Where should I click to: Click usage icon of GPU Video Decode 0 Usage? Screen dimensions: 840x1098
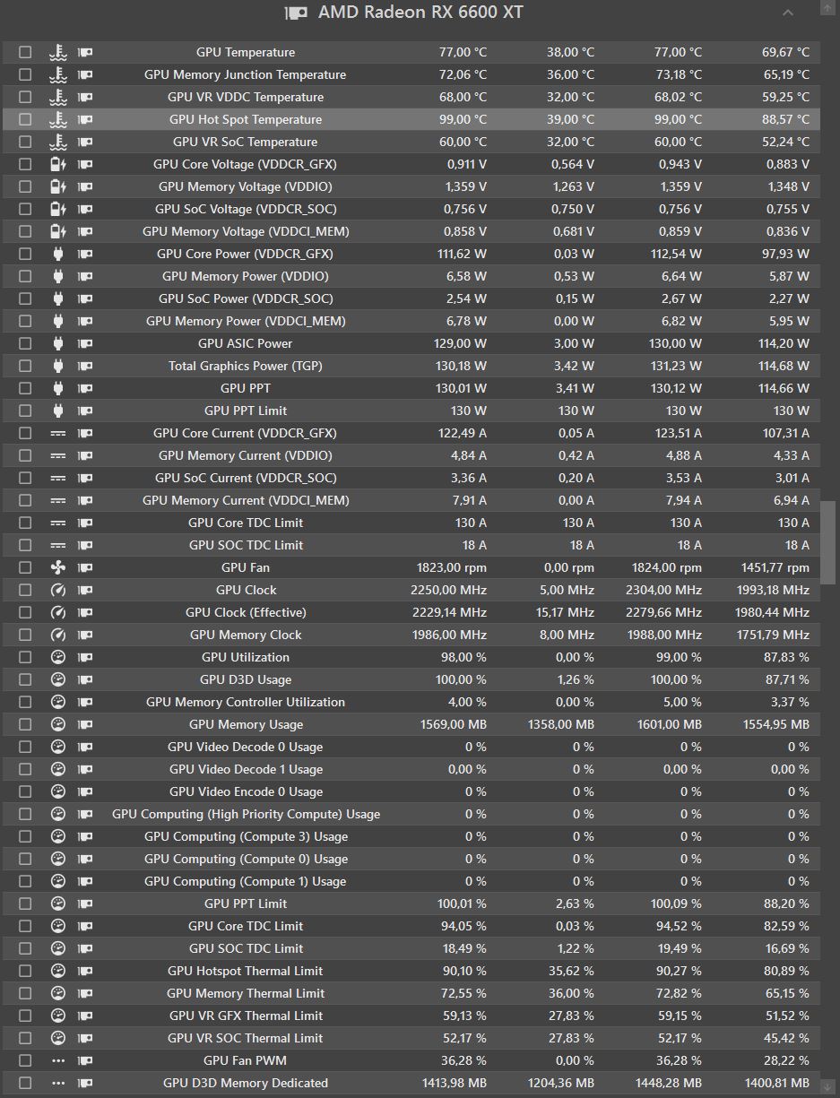point(57,747)
